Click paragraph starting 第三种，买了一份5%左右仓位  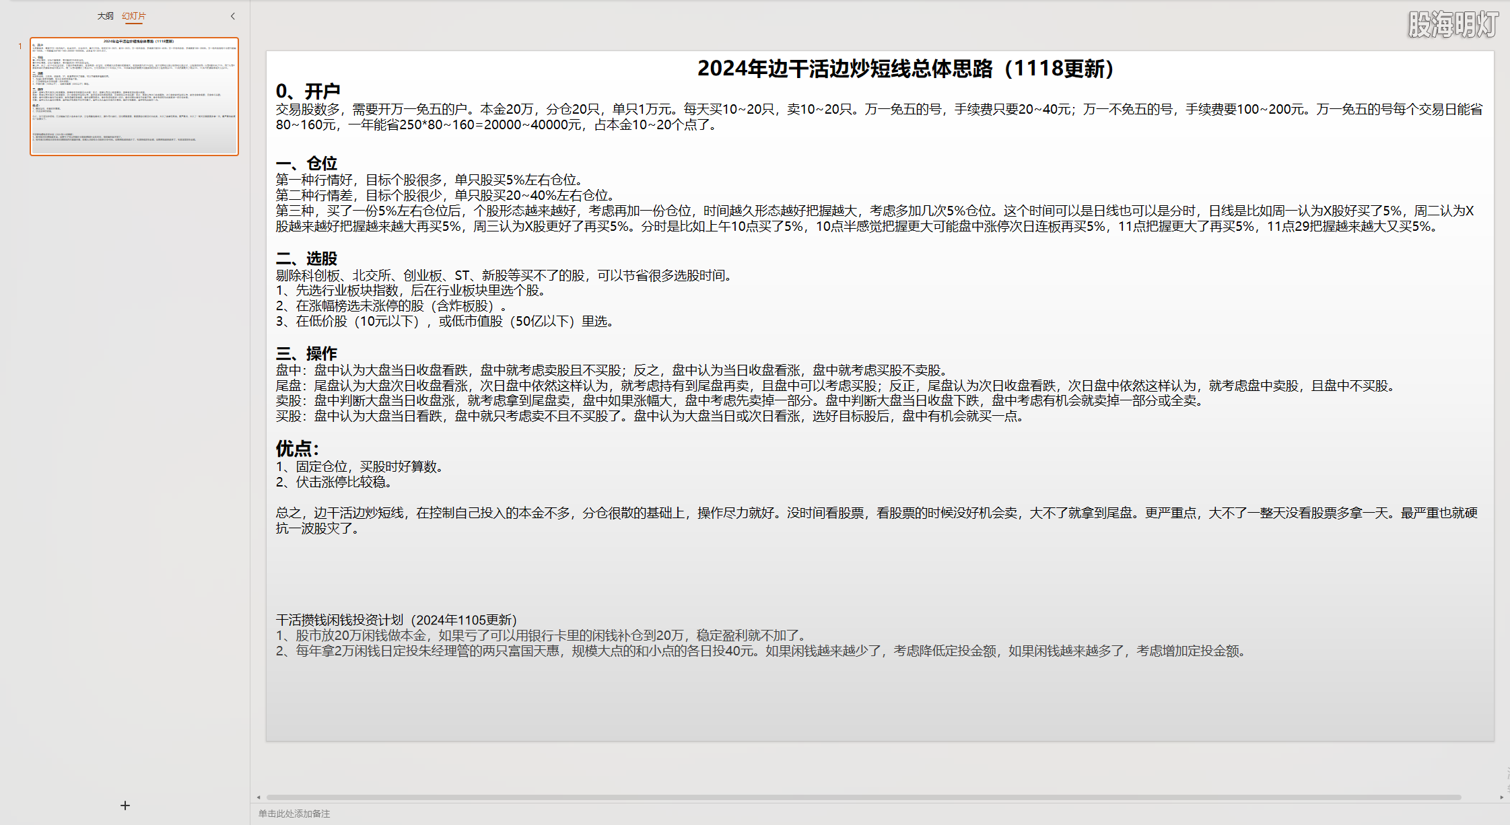click(x=875, y=218)
